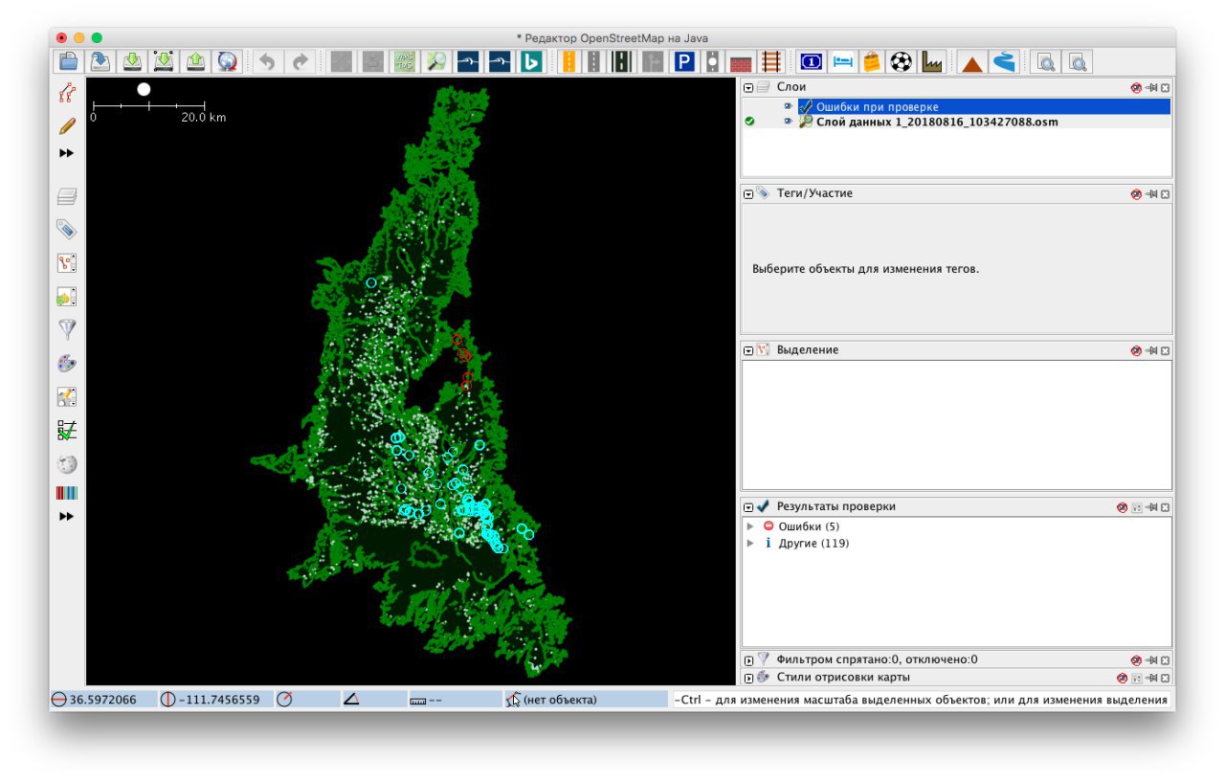Select the blue Parking P preset icon

[x=683, y=61]
